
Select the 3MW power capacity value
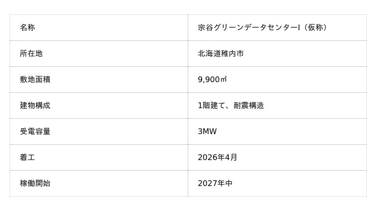207,131
